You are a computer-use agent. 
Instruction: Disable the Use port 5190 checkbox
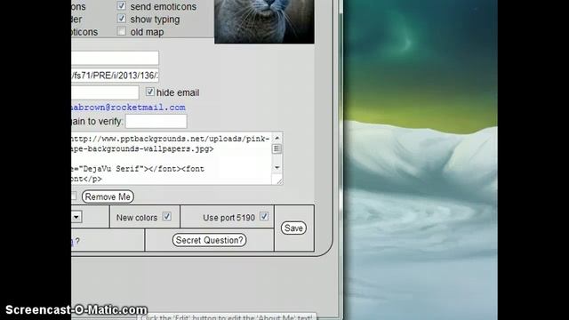pos(264,217)
